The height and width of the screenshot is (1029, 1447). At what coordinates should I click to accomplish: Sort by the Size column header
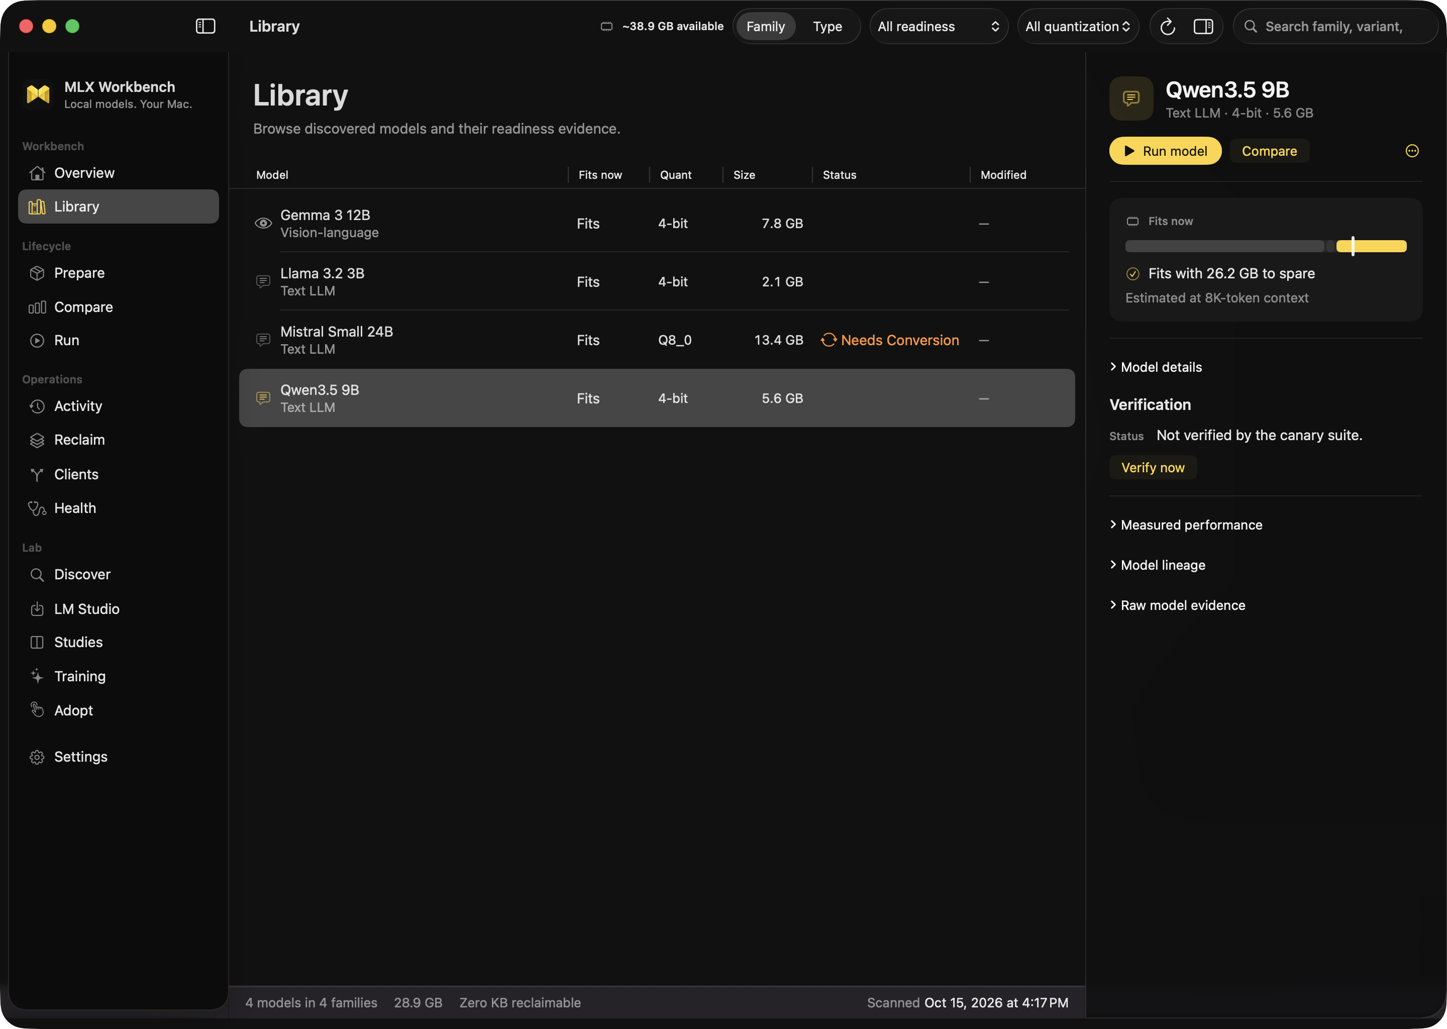[744, 175]
